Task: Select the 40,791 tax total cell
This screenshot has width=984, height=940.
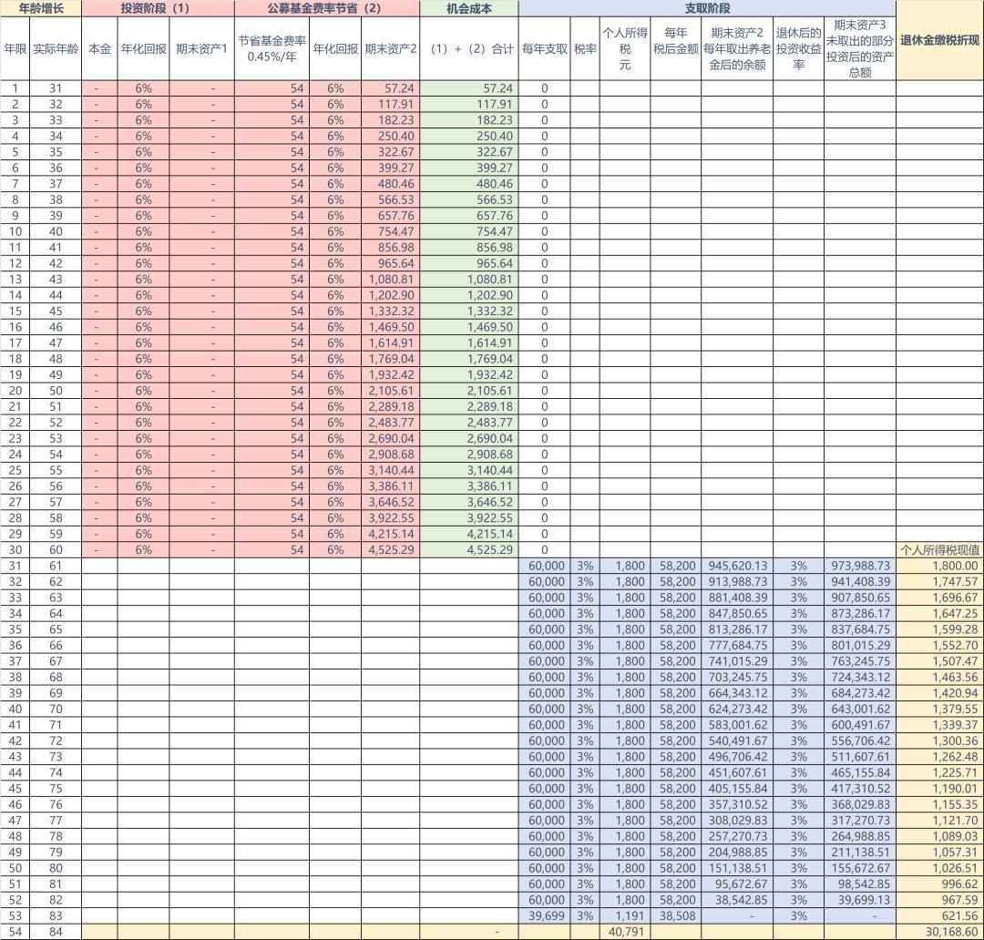Action: (x=625, y=932)
